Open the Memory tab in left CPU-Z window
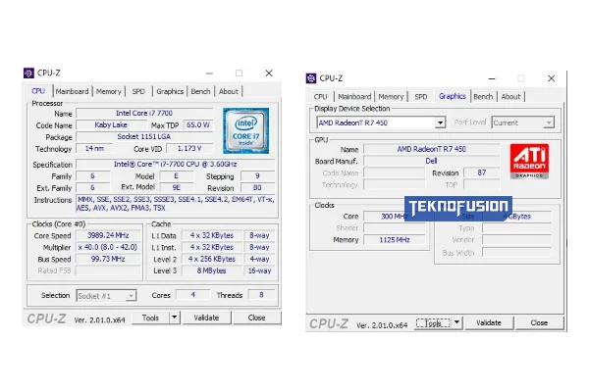The width and height of the screenshot is (589, 392). (109, 91)
